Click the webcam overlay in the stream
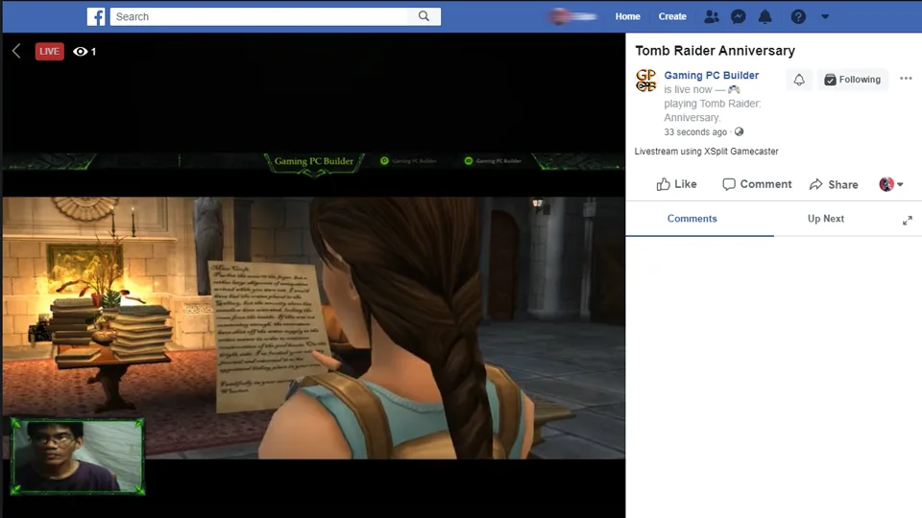Image resolution: width=922 pixels, height=518 pixels. coord(77,456)
